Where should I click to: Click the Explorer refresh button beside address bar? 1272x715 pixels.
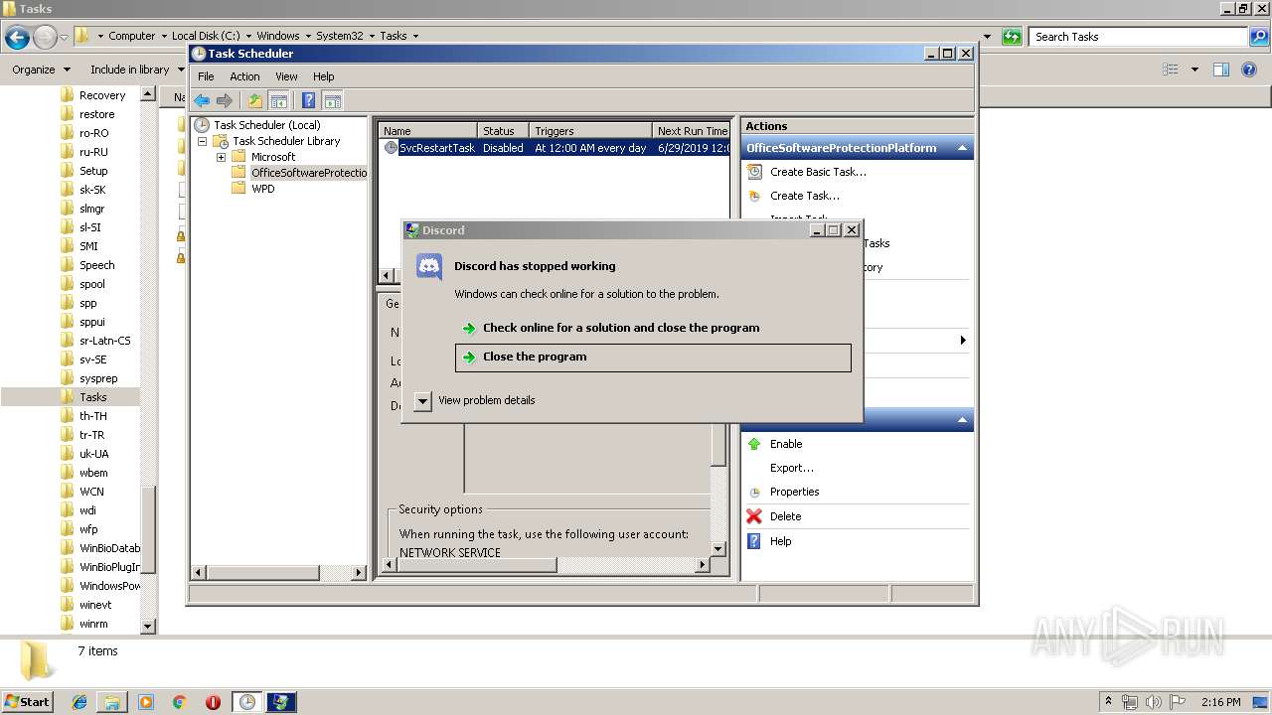click(1012, 37)
